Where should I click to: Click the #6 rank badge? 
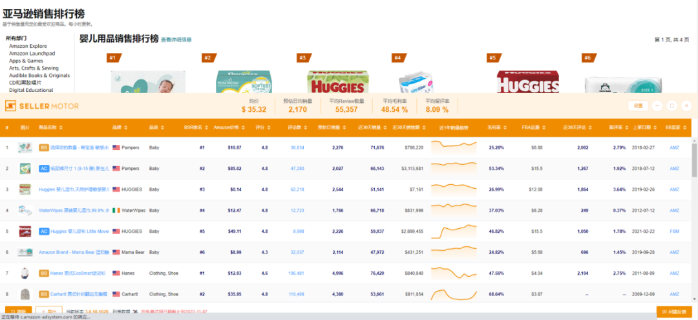589,58
